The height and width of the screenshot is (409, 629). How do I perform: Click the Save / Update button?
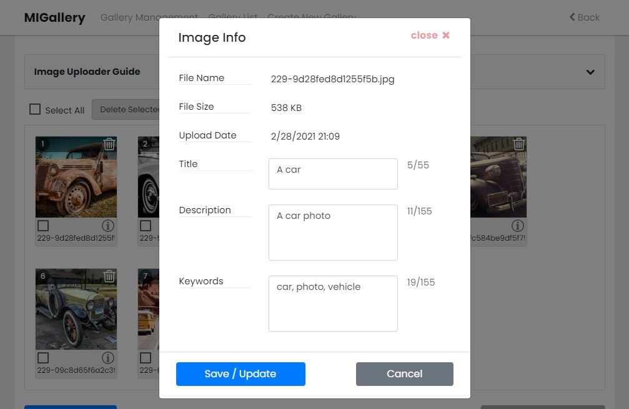tap(240, 373)
